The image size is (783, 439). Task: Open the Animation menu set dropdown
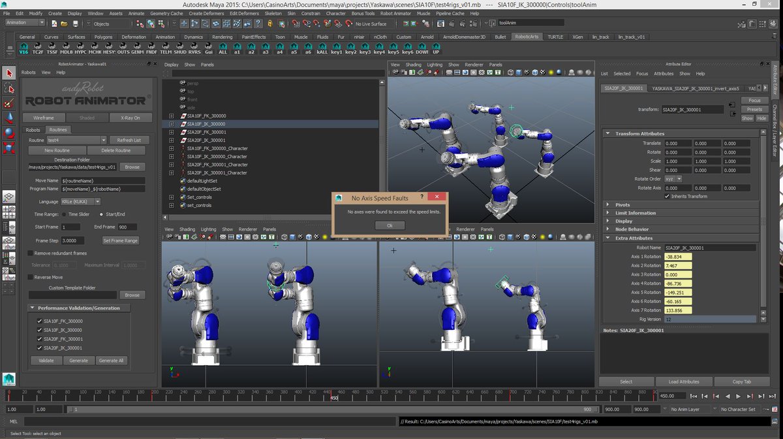[x=24, y=23]
